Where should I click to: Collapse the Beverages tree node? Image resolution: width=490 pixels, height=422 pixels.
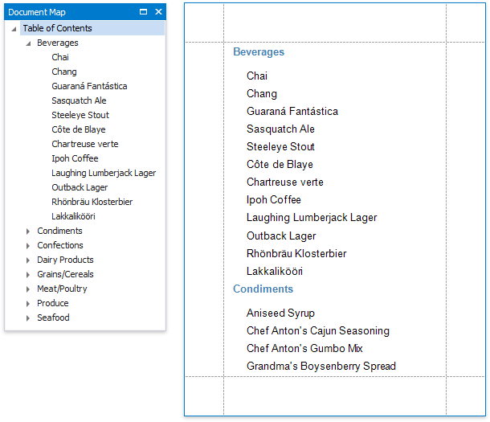[x=29, y=43]
